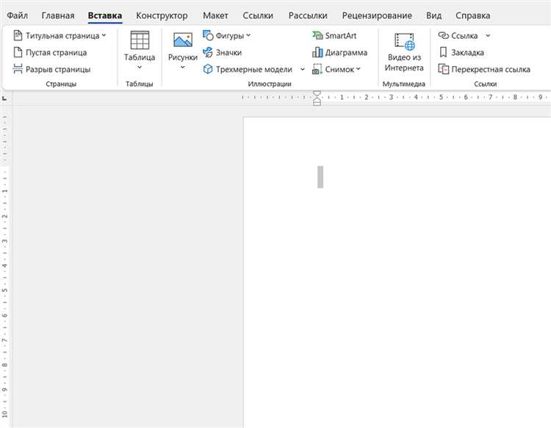Click the Таблица table grid icon
This screenshot has width=551, height=428.
click(140, 40)
